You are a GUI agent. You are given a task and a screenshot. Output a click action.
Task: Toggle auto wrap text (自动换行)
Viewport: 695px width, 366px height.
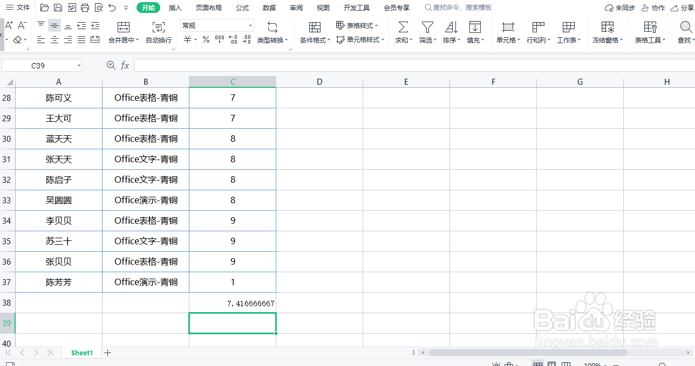[159, 33]
